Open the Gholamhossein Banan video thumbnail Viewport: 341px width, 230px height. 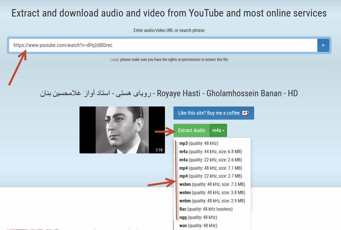tap(122, 130)
